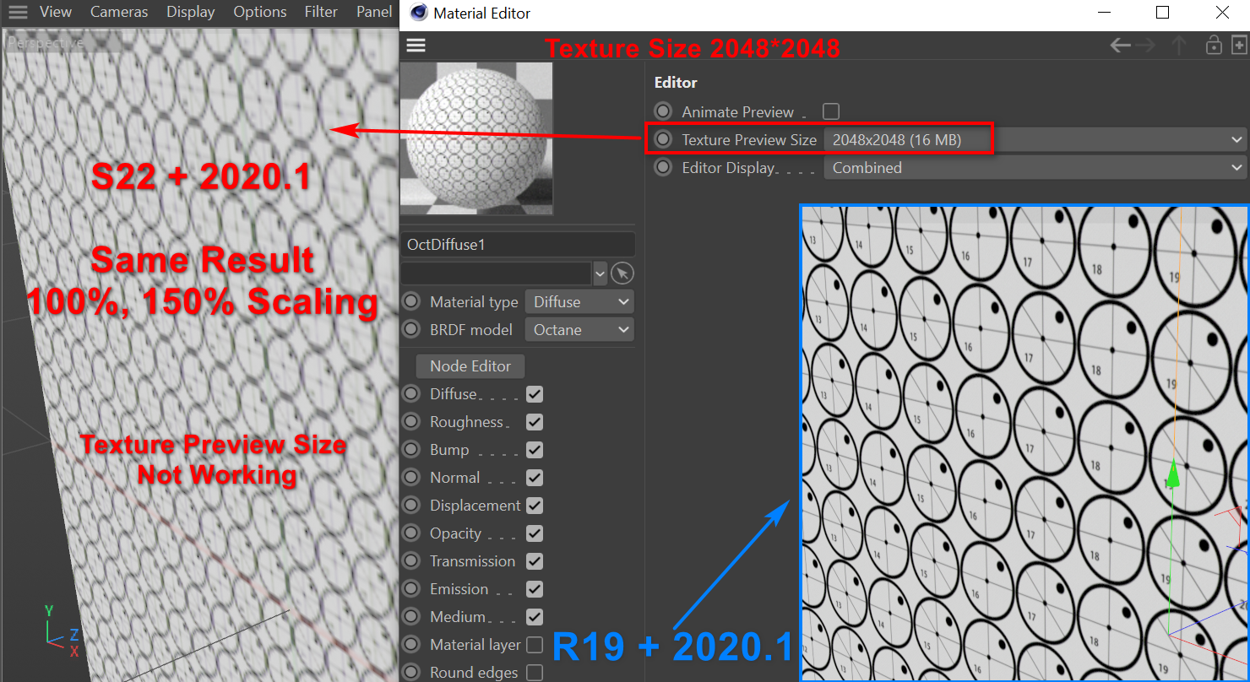Click the keyframe dot beside Texture Preview Size
Screen dimensions: 1250x682
[x=664, y=139]
